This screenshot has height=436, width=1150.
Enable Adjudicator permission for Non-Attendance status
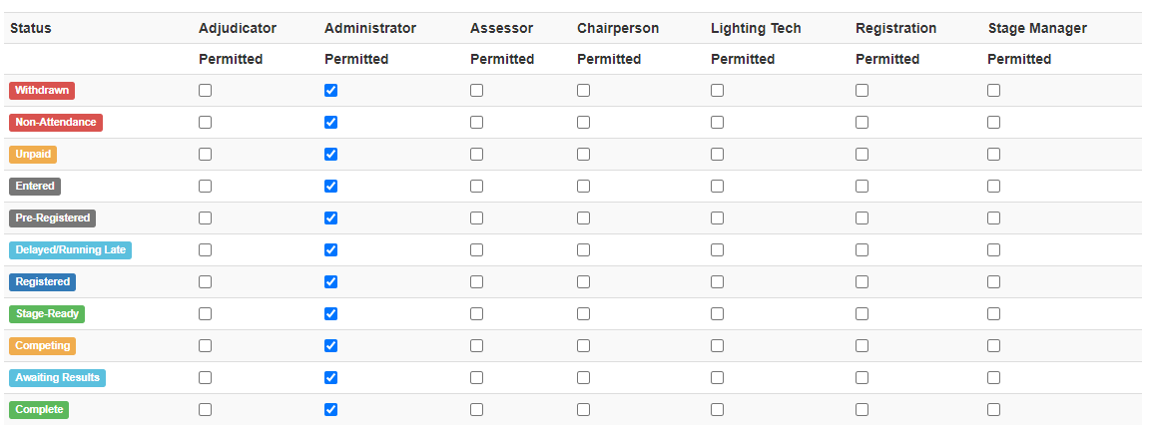pos(206,123)
